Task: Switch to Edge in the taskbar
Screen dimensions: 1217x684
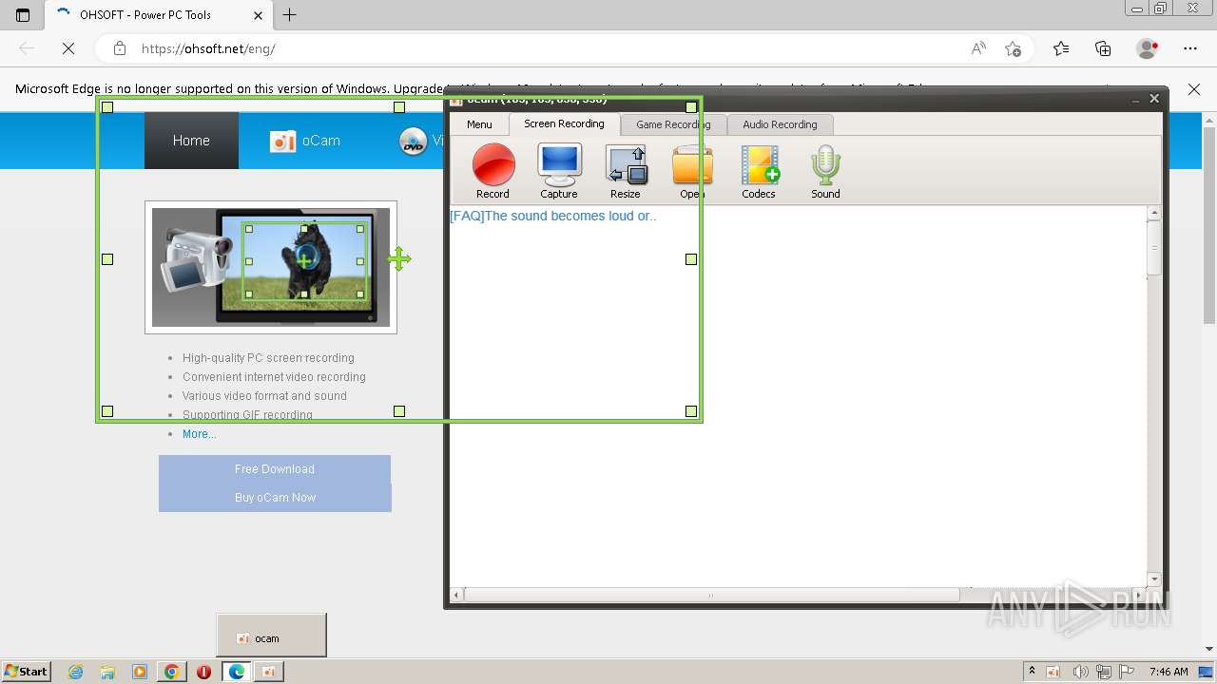Action: click(237, 672)
